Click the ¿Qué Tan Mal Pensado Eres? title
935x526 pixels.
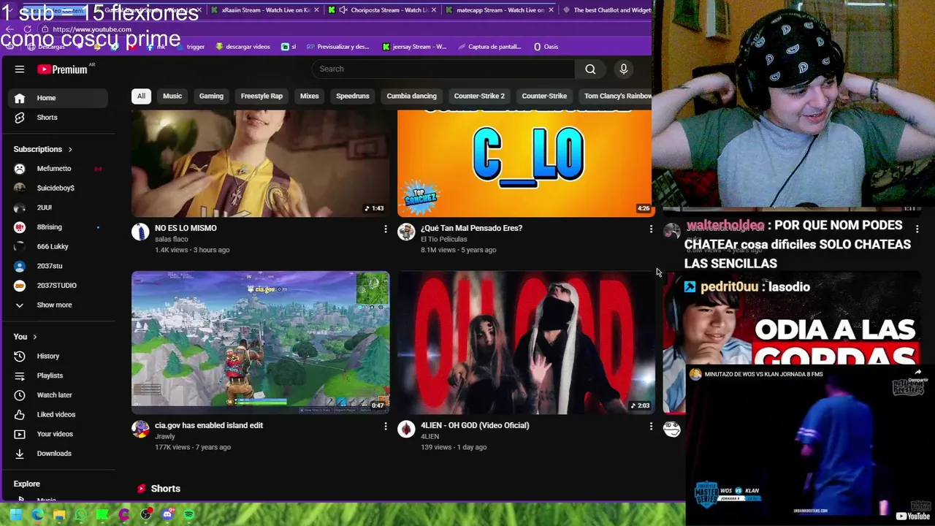point(471,228)
